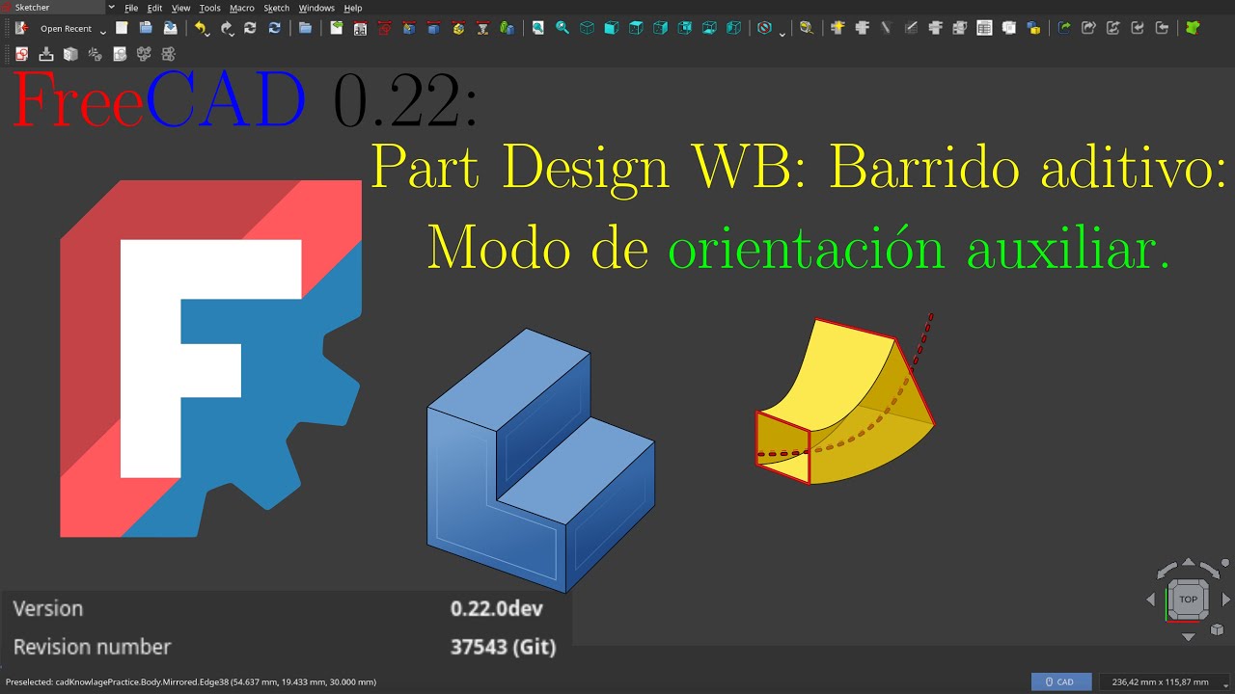Click the dot button above navigation cube
Screen dimensions: 1235x694
[1225, 562]
